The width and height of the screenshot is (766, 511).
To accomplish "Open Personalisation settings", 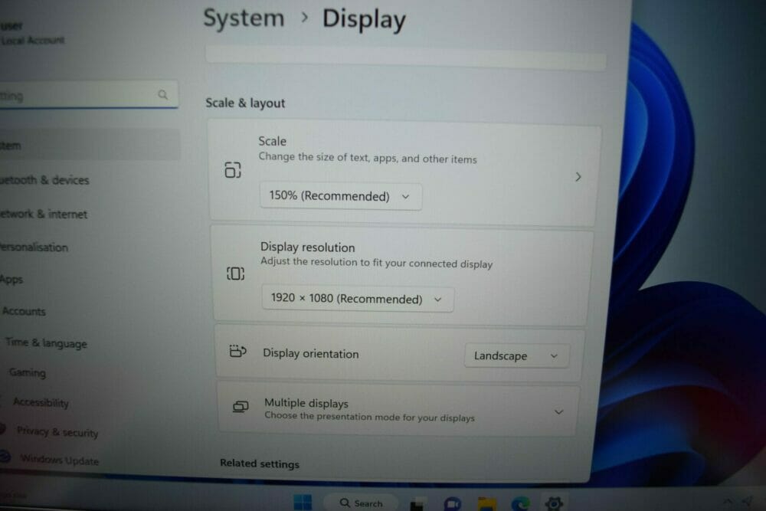I will (x=34, y=247).
